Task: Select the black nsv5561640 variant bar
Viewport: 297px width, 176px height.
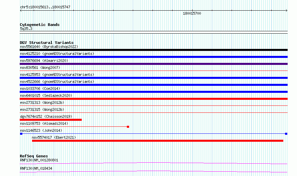Action: (x=154, y=50)
